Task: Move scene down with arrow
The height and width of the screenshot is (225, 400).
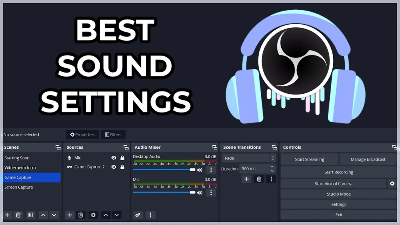Action: click(54, 215)
